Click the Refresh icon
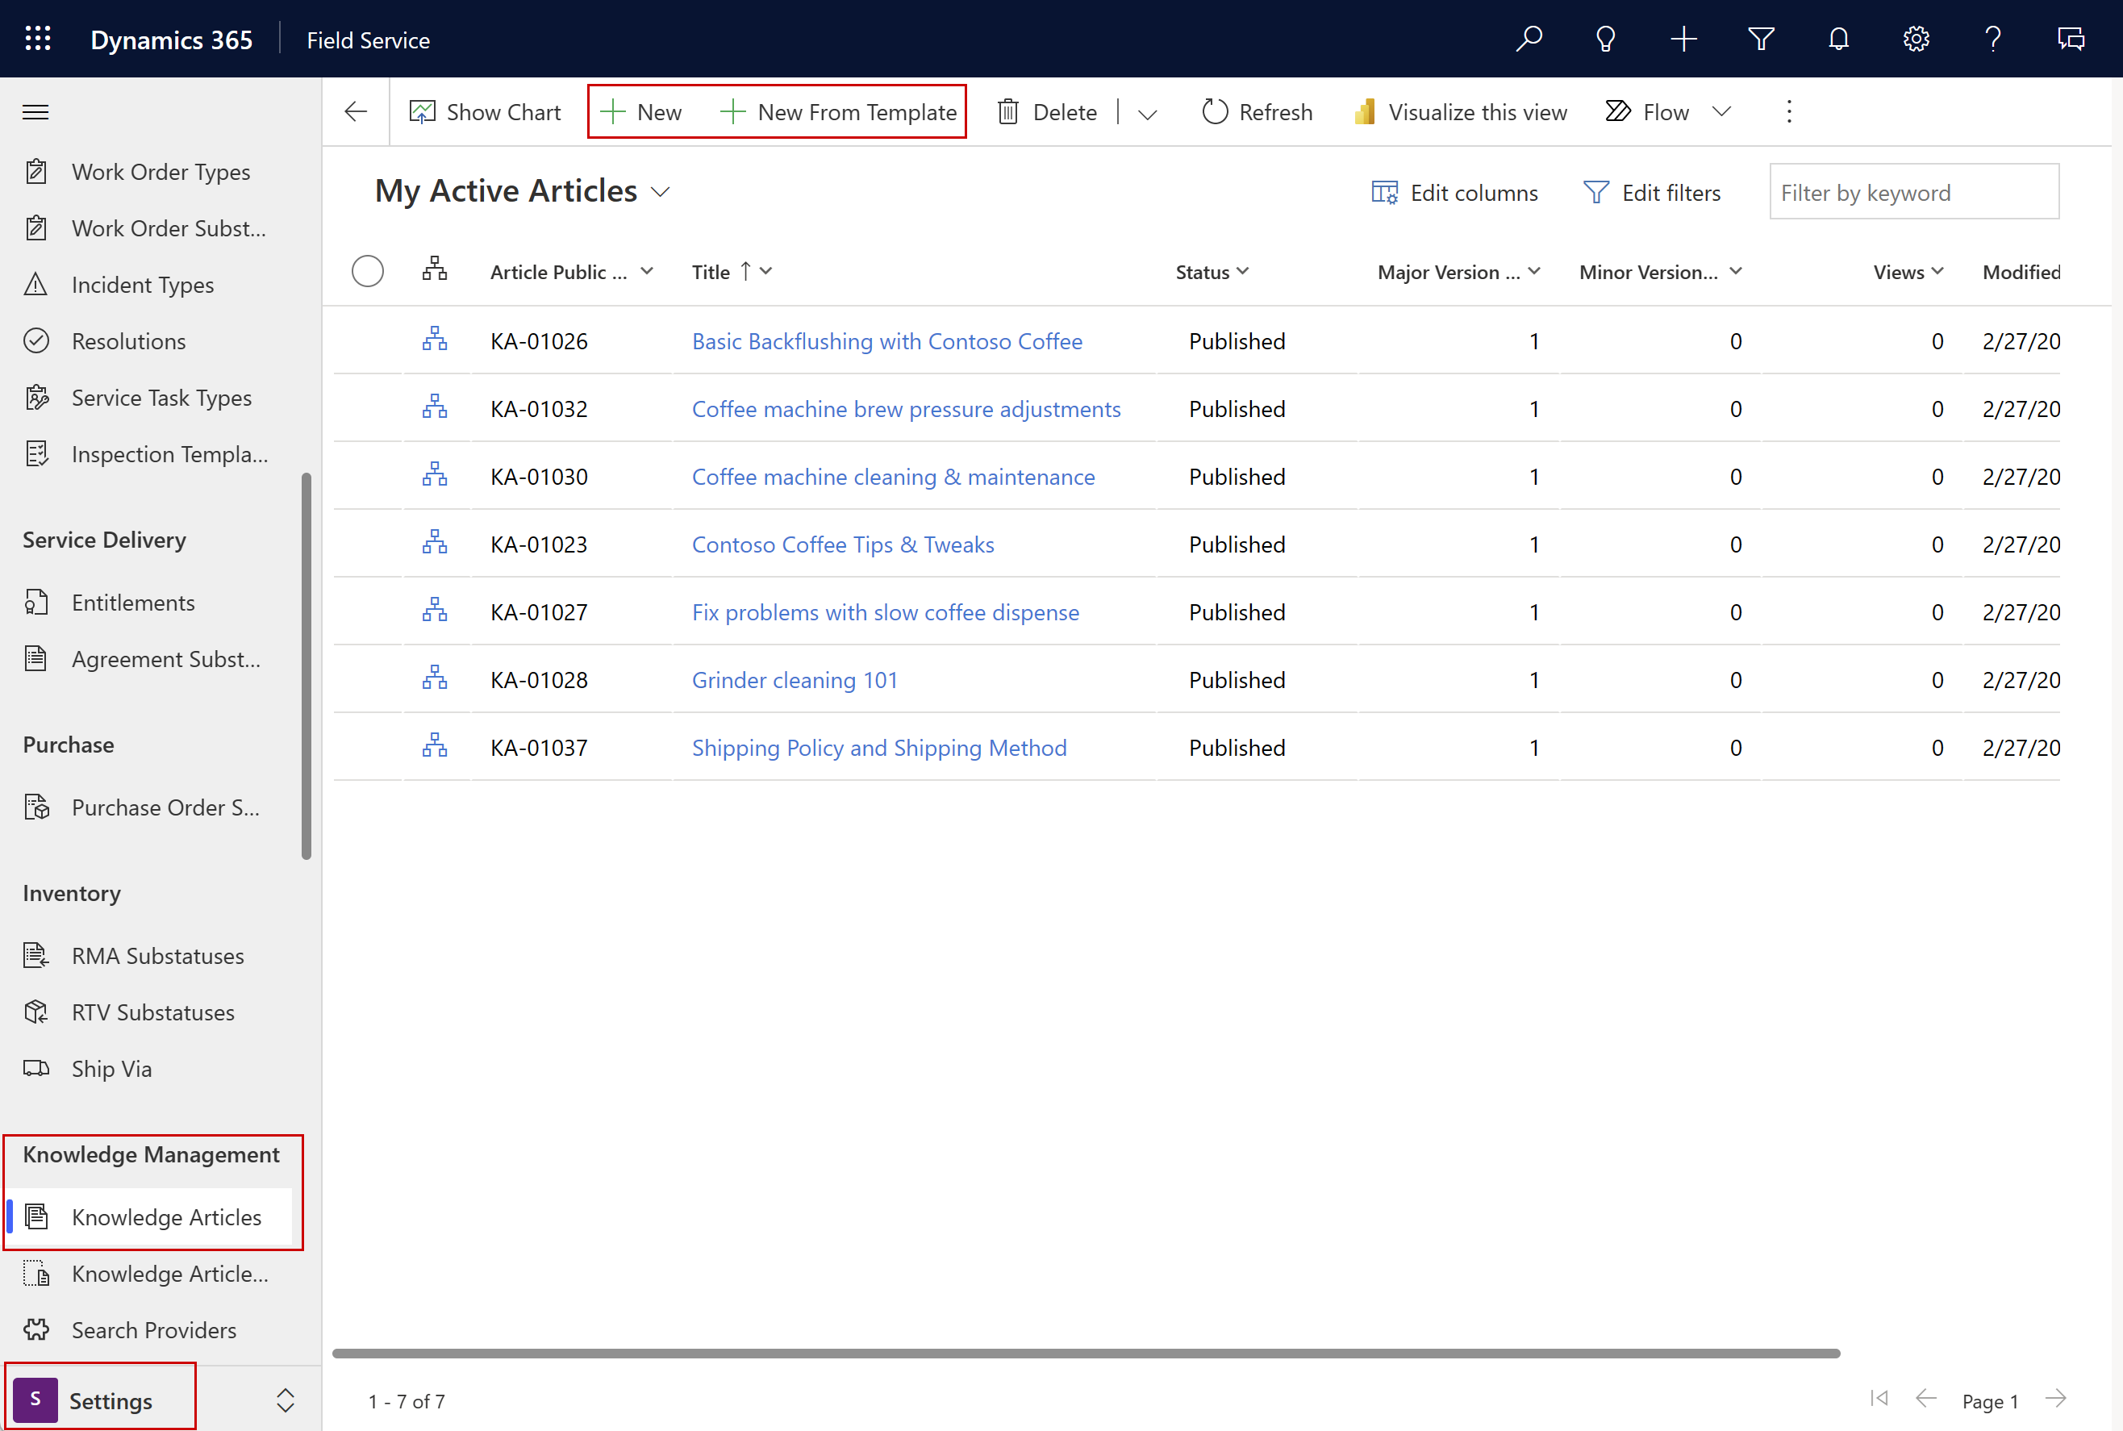The image size is (2123, 1431). tap(1215, 112)
